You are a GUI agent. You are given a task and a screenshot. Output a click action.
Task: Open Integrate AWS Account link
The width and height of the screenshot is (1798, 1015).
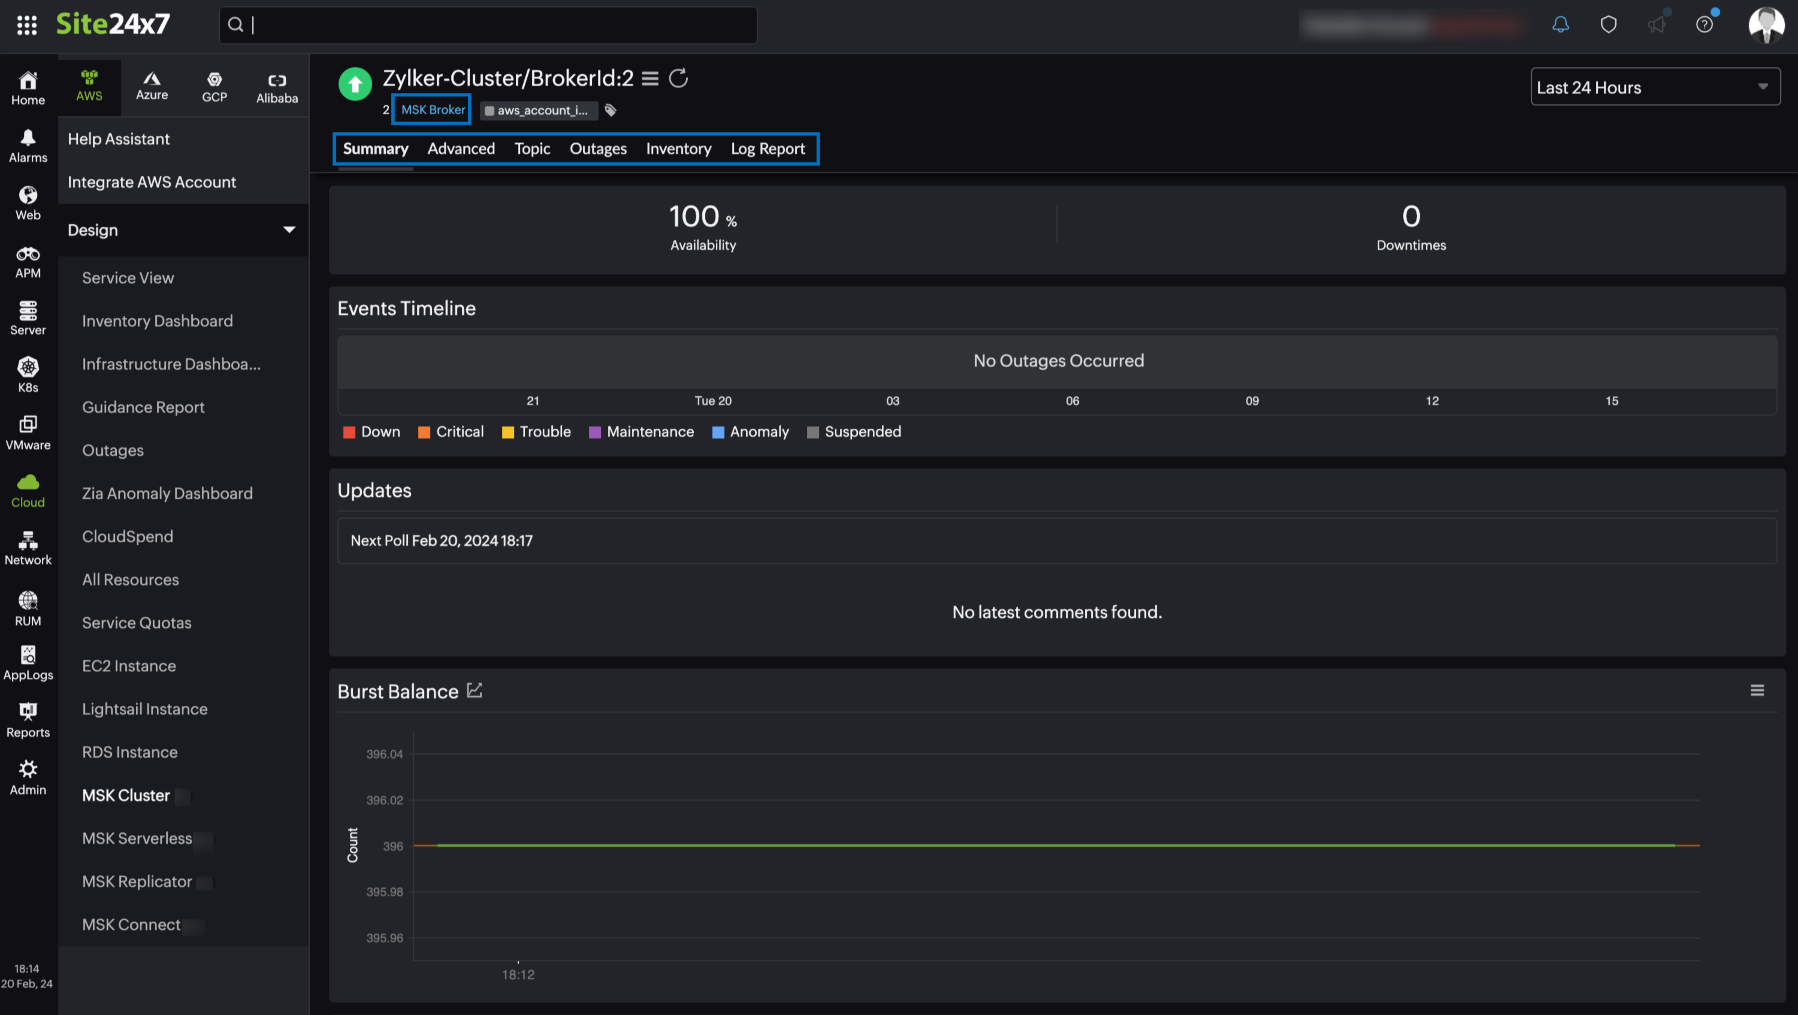(x=152, y=182)
